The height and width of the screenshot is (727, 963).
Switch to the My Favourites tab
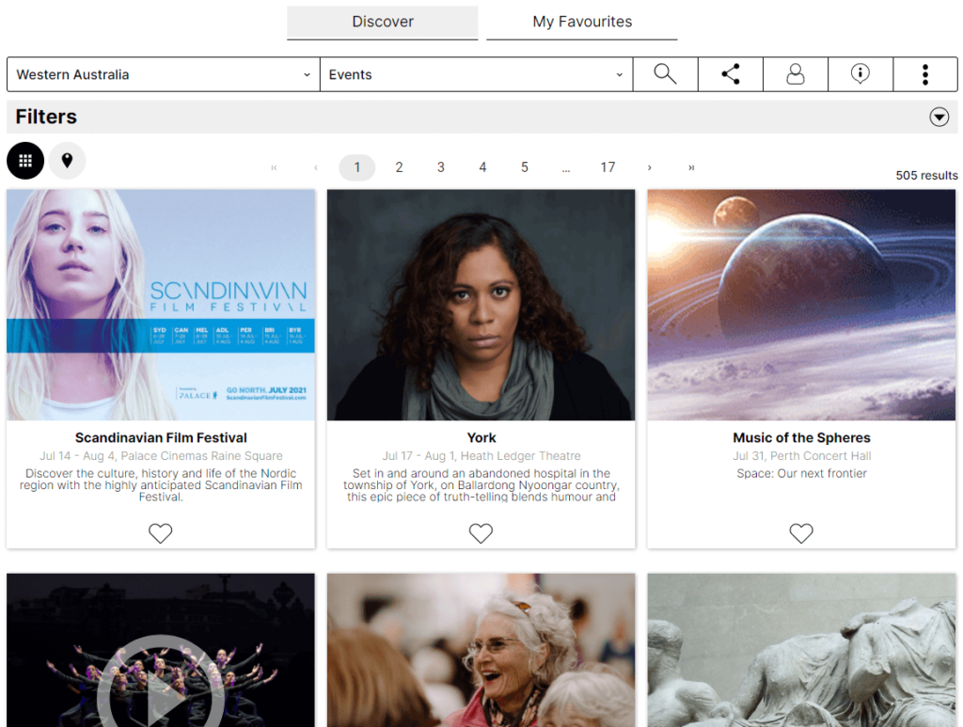click(581, 23)
